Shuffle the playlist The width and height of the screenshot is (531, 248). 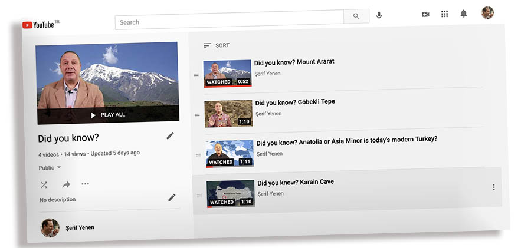coord(44,184)
